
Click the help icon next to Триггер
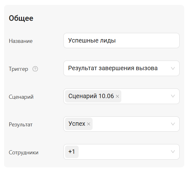pos(35,69)
